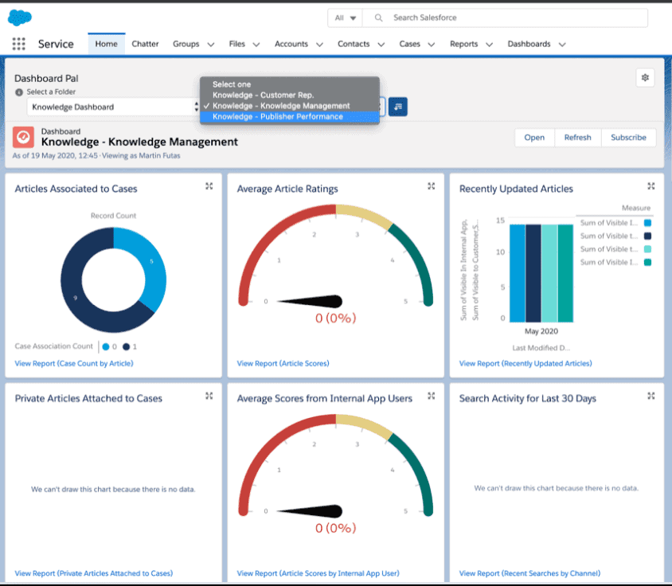Choose Knowledge - Publisher Performance option
This screenshot has height=586, width=672.
click(290, 116)
